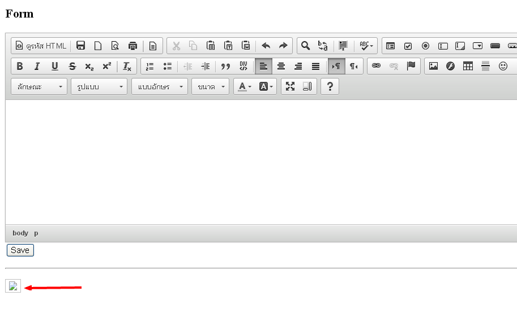Insert a checkbox form field
Viewport: 517px width, 309px height.
tap(408, 46)
